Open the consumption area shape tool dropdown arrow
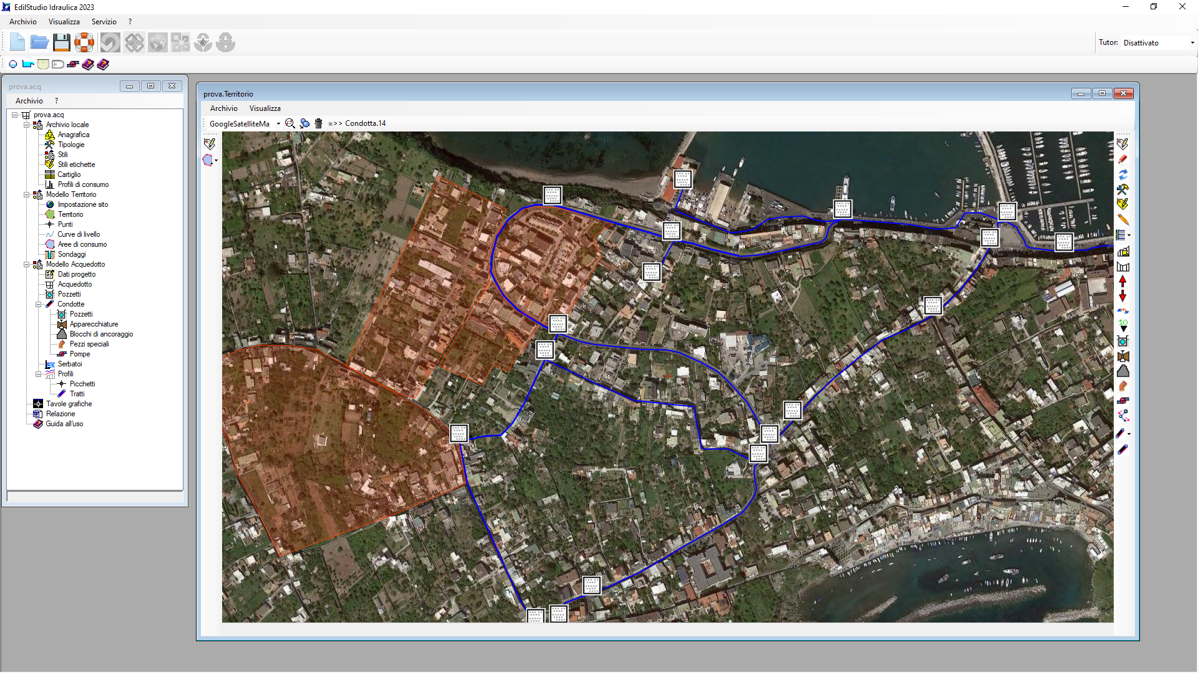 [x=216, y=161]
